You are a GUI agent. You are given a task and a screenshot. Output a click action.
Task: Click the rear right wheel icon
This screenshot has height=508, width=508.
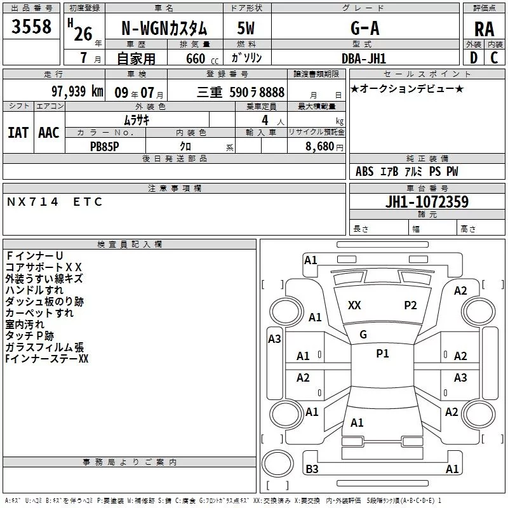point(479,414)
